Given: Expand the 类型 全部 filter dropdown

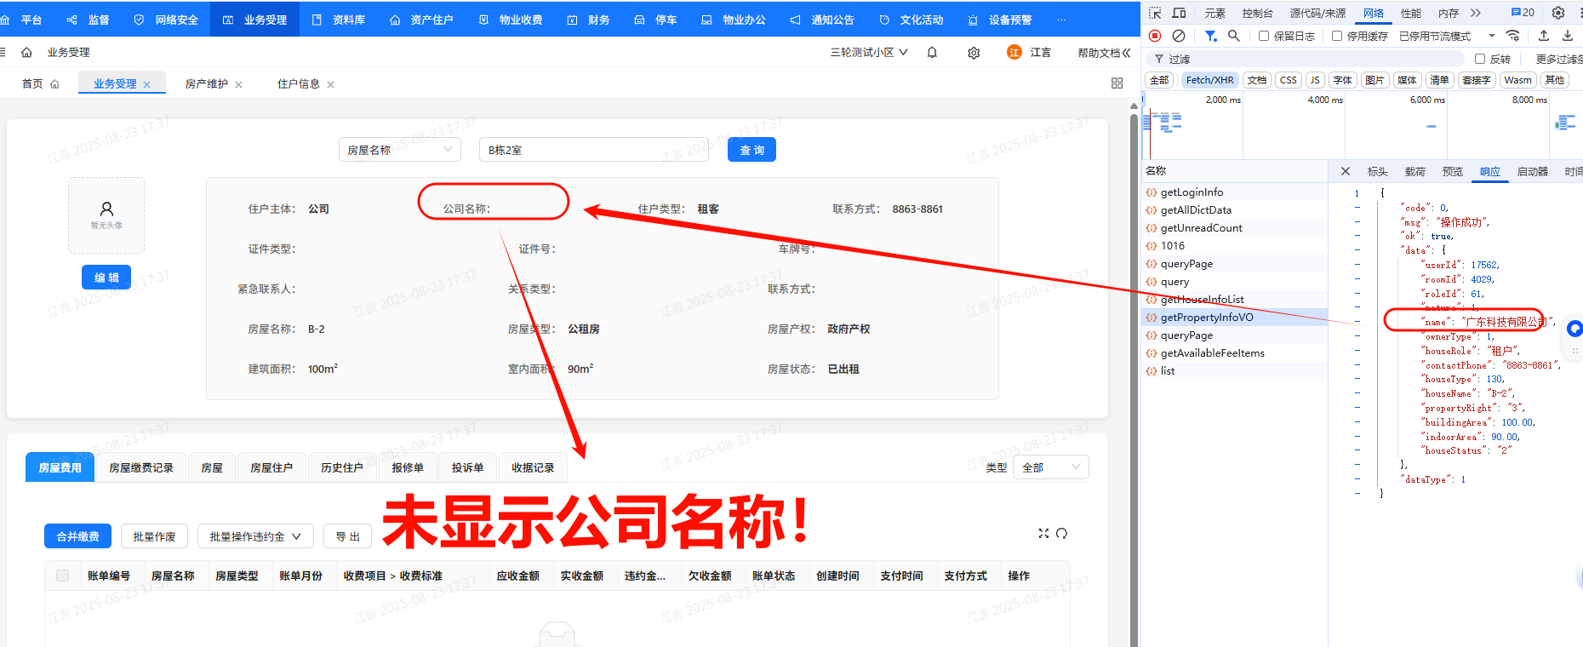Looking at the screenshot, I should [x=1050, y=467].
